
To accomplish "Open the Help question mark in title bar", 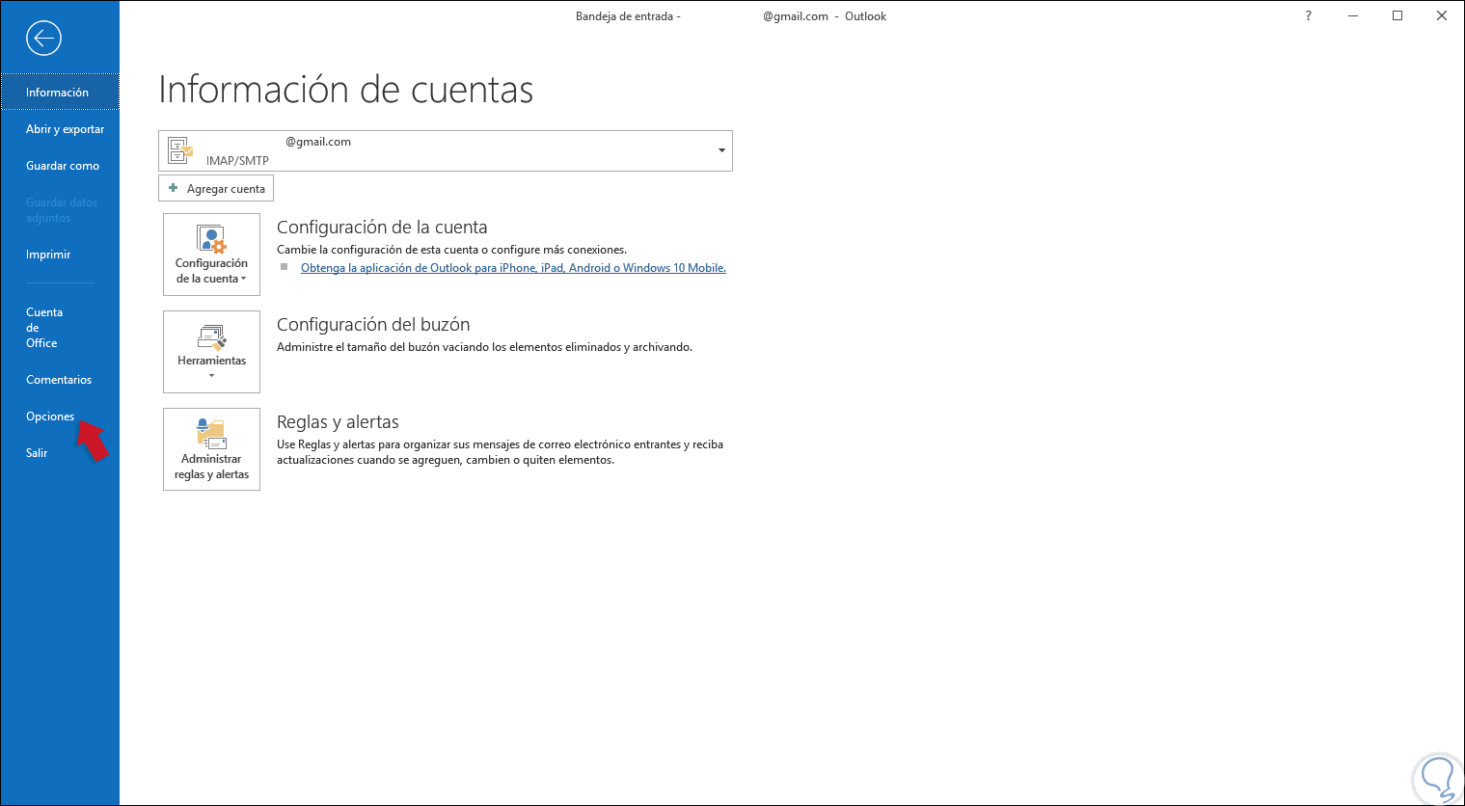I will point(1309,16).
